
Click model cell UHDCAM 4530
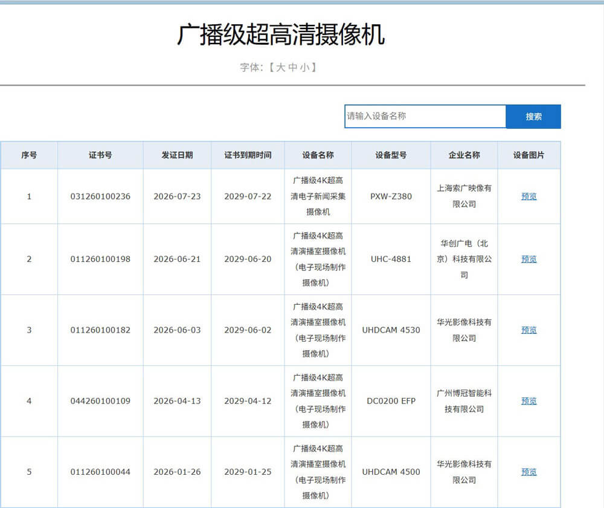click(391, 330)
